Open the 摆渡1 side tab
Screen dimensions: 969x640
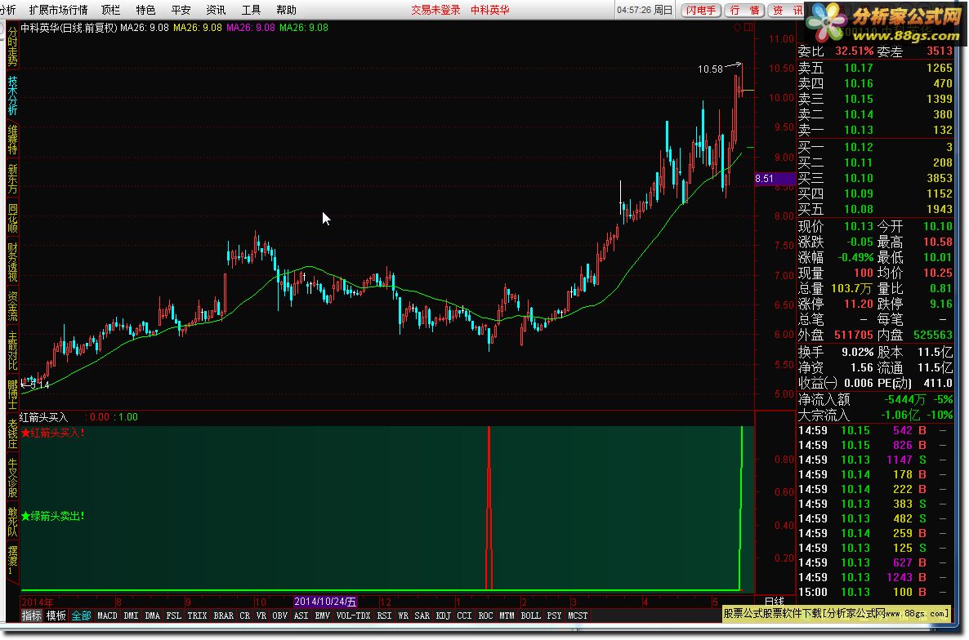point(12,560)
